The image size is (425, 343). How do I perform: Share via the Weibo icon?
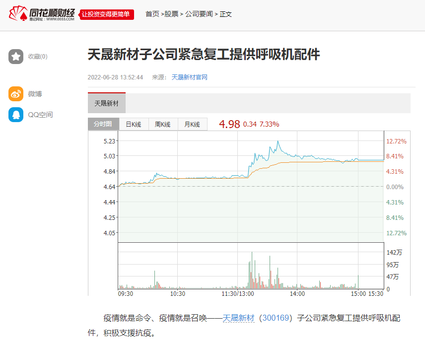[16, 94]
